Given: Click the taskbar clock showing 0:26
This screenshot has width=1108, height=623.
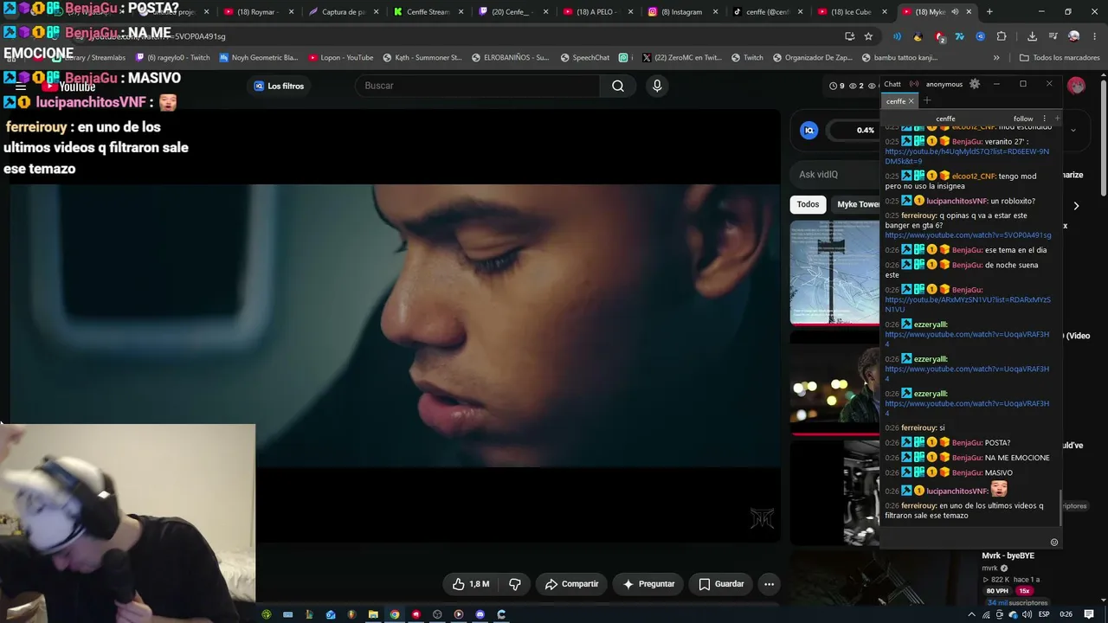Looking at the screenshot, I should pyautogui.click(x=1066, y=614).
